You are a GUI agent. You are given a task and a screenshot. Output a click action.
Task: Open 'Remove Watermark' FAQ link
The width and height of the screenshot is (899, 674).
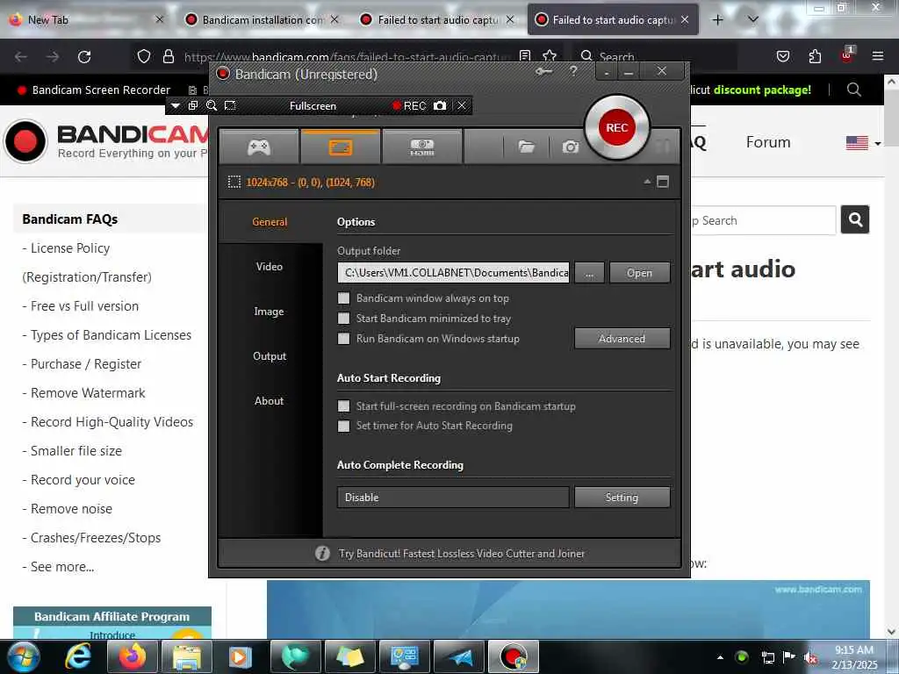pos(88,393)
